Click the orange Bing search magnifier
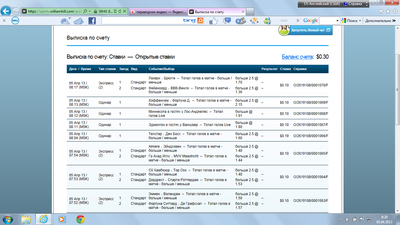Screen dimensions: 400x225 pyautogui.click(x=200, y=21)
